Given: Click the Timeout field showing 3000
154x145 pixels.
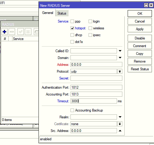Looking at the screenshot, I should 94,101.
